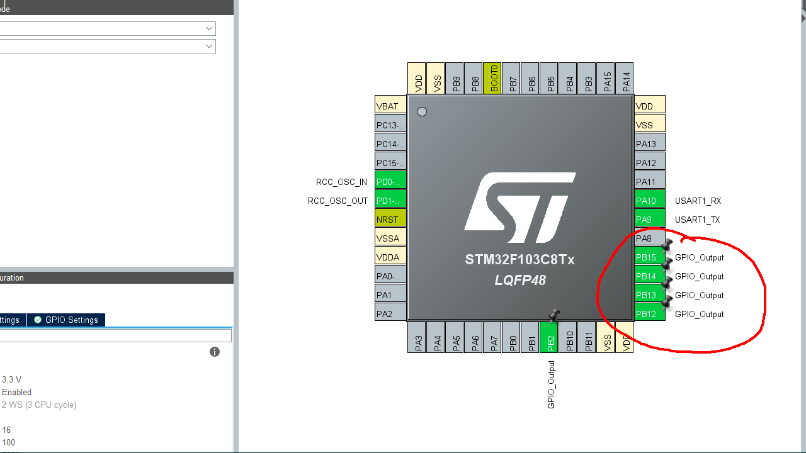
Task: Click the VBAT pin at top left of chip
Action: 389,106
